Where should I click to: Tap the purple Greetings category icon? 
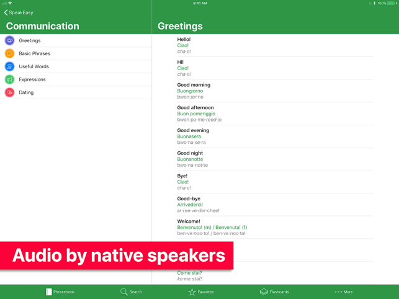pos(9,40)
